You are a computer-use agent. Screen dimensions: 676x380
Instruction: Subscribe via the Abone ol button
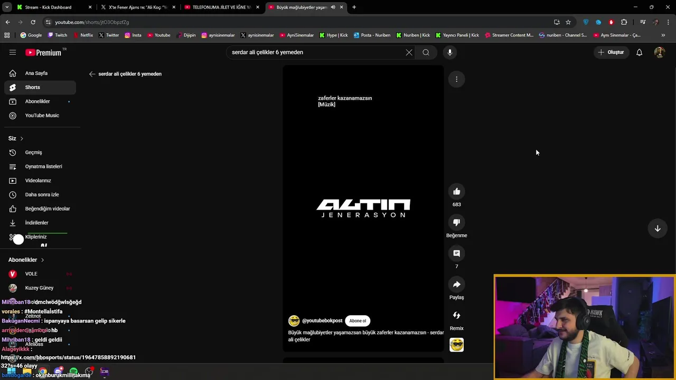(358, 321)
